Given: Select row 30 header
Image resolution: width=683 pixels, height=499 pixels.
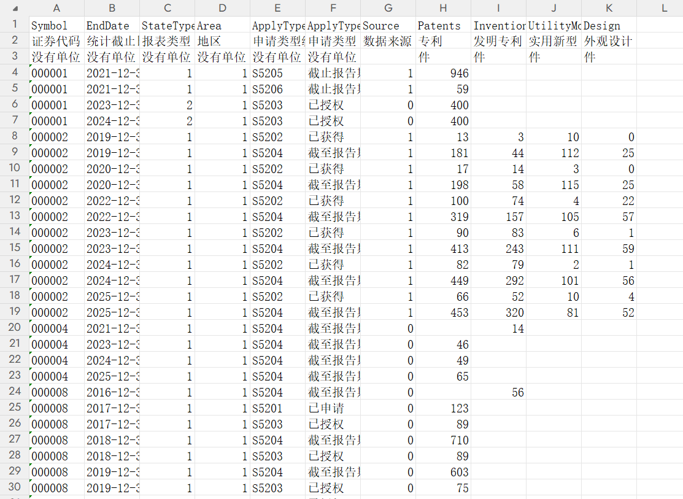Looking at the screenshot, I should point(14,487).
